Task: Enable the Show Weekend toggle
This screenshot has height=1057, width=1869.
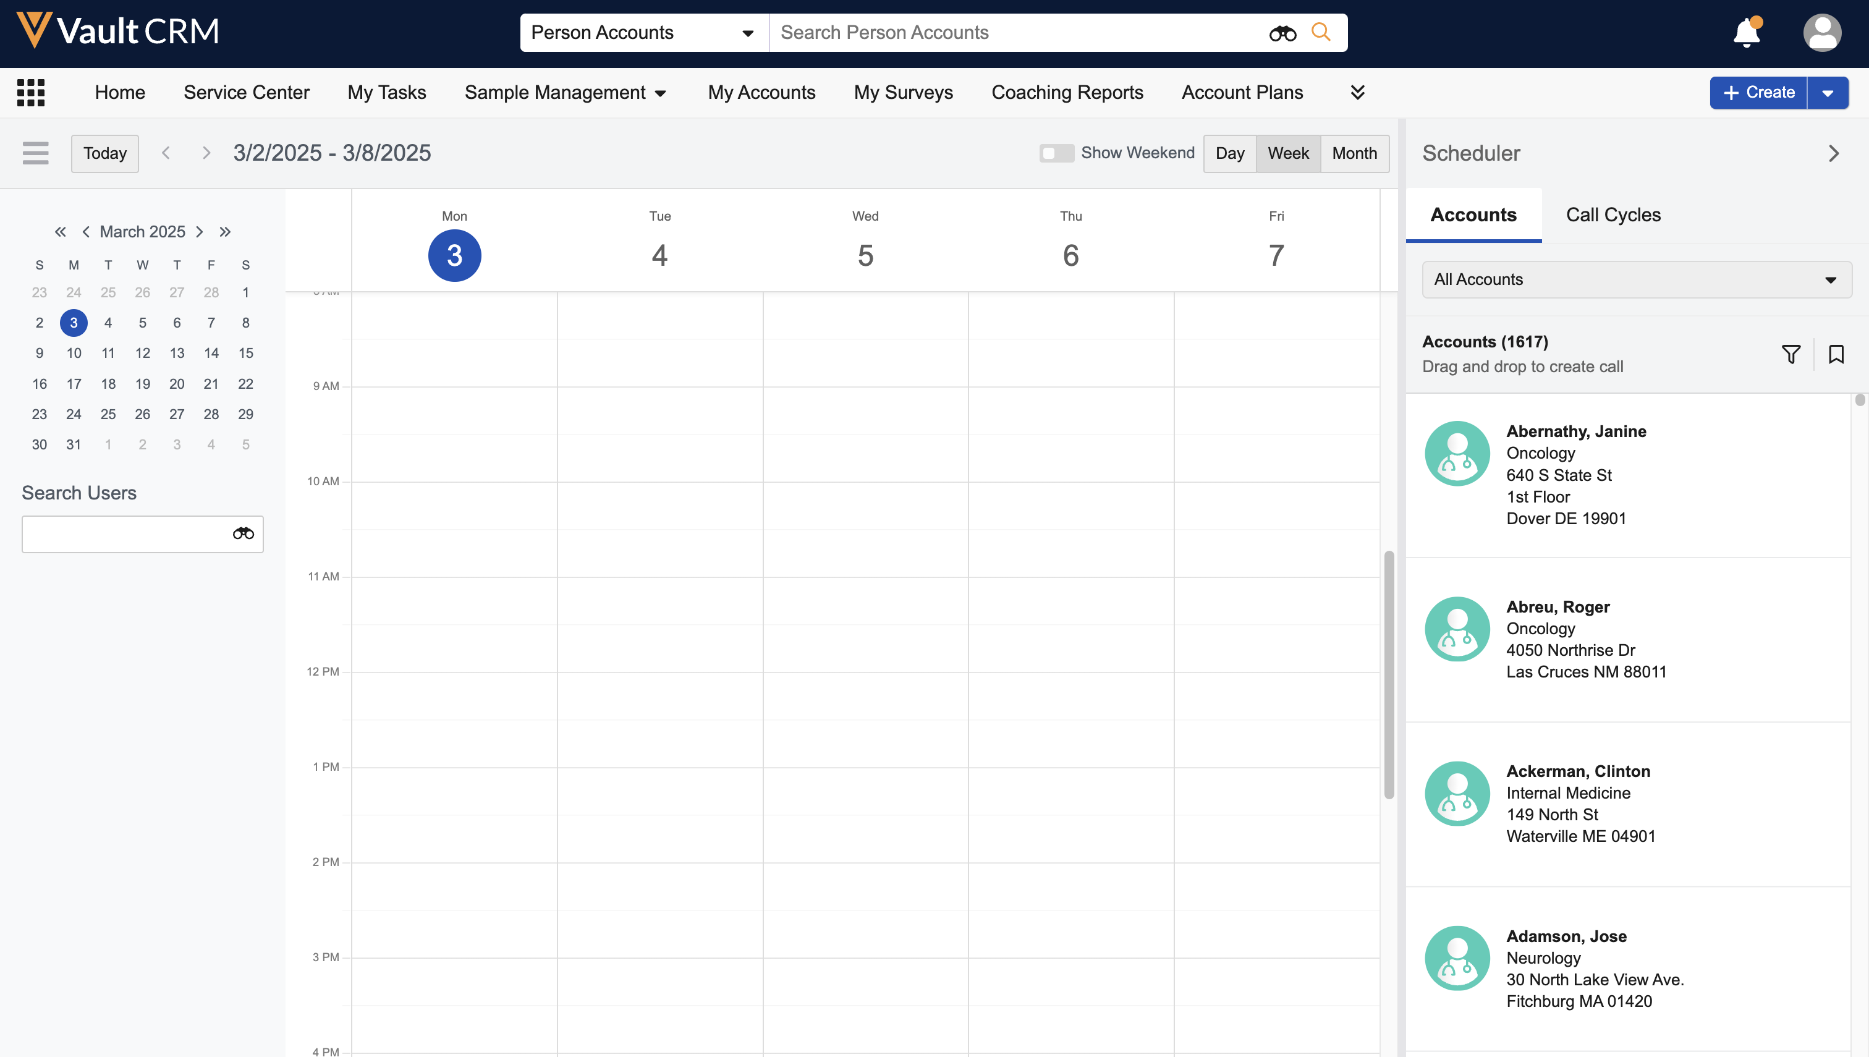Action: (x=1056, y=153)
